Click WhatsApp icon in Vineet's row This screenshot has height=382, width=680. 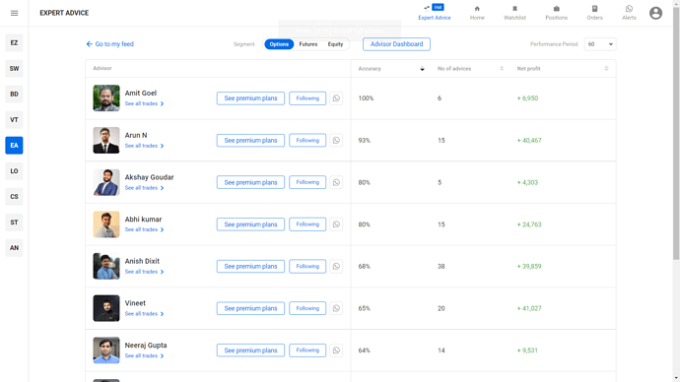click(x=336, y=308)
